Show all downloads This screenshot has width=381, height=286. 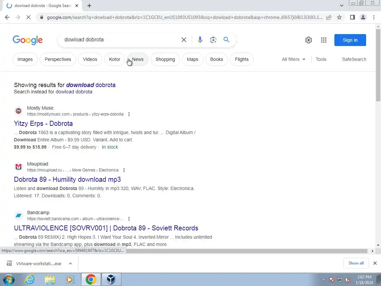tap(356, 263)
